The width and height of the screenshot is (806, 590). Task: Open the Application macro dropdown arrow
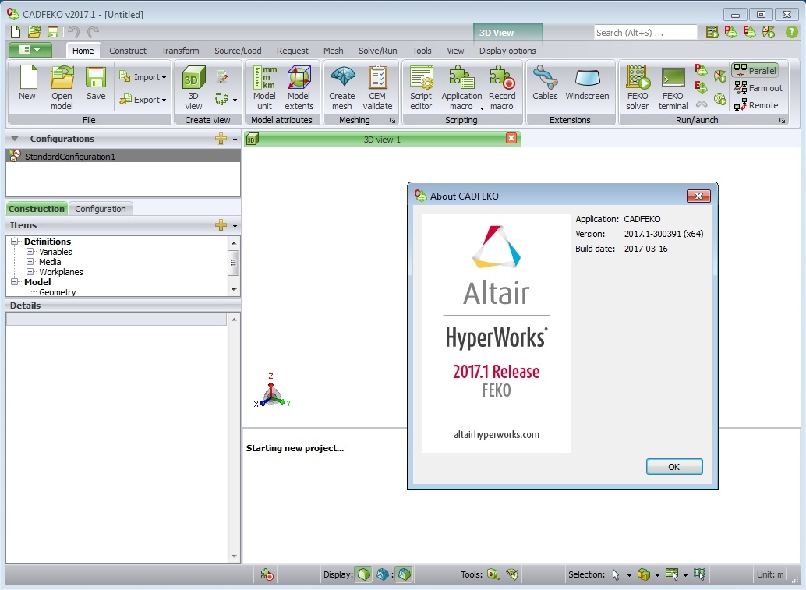(x=482, y=108)
